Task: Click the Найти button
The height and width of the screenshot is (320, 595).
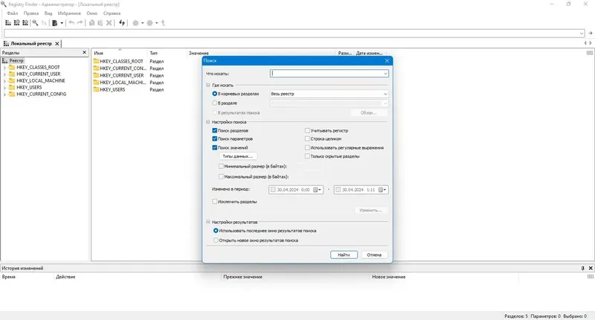Action: coord(344,255)
